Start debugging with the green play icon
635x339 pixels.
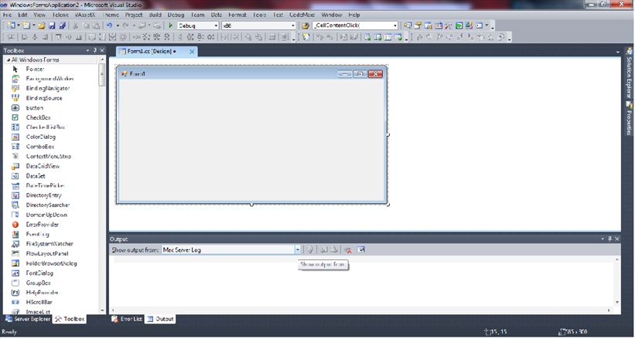[170, 25]
